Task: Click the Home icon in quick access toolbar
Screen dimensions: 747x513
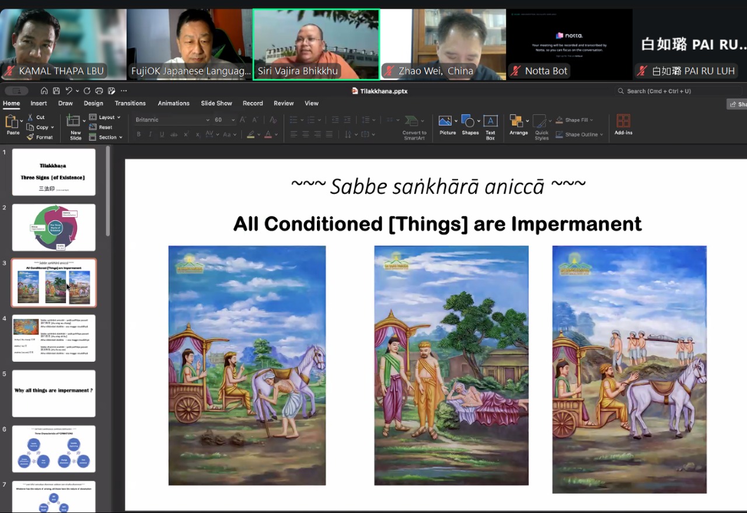Action: pos(44,90)
